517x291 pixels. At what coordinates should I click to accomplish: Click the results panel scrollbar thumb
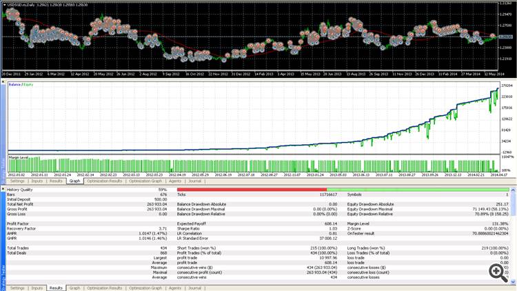tap(513, 204)
